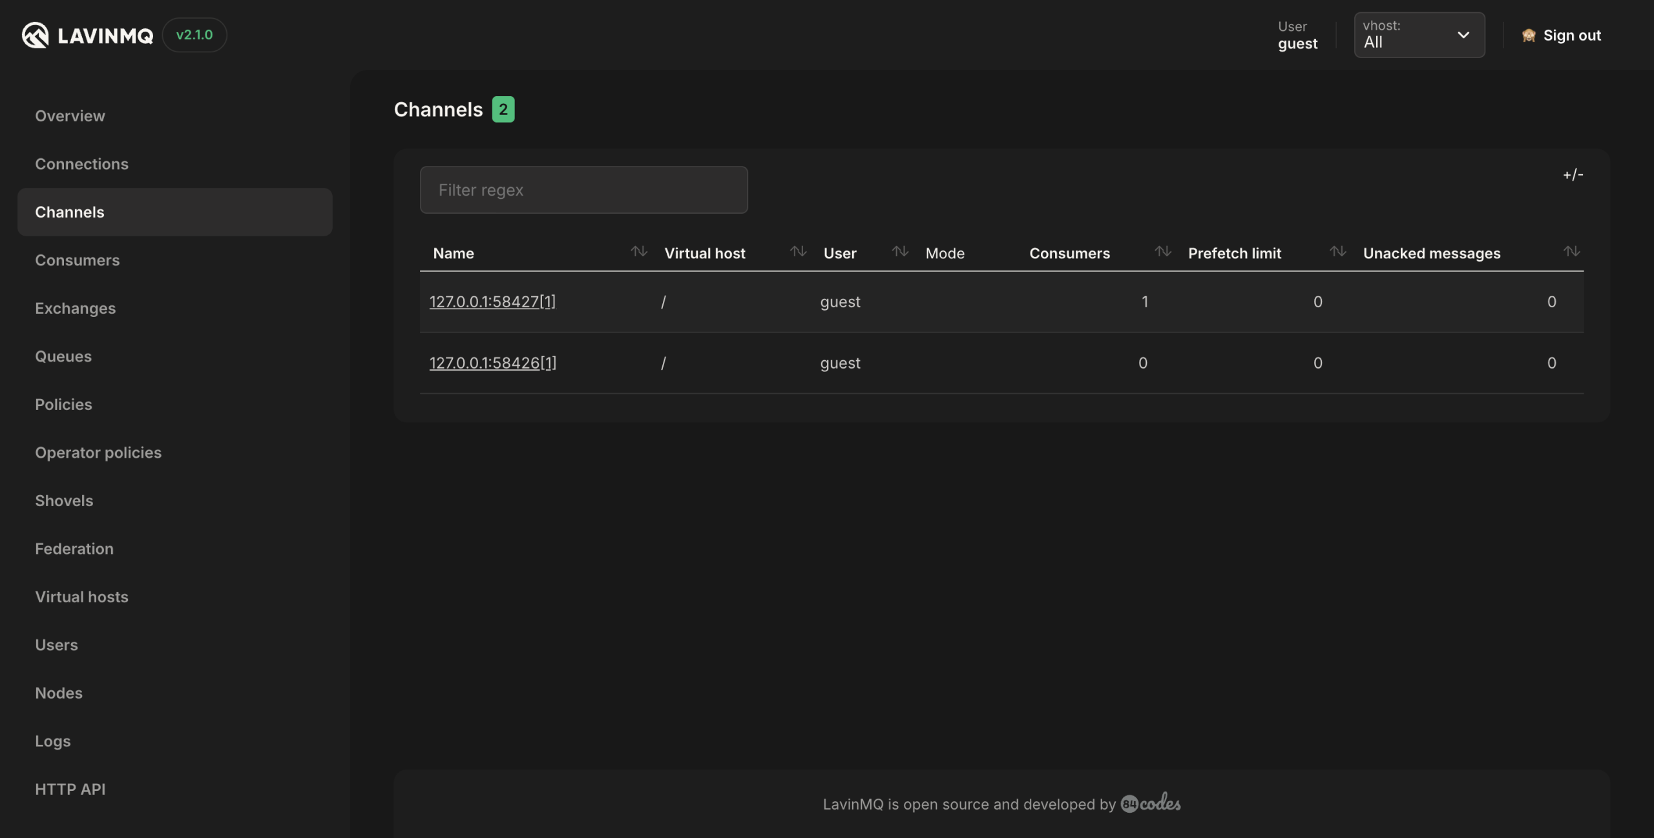Viewport: 1654px width, 838px height.
Task: Click Sign out
Action: (1572, 36)
